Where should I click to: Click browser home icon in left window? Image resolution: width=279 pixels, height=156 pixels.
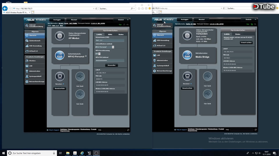point(139,9)
